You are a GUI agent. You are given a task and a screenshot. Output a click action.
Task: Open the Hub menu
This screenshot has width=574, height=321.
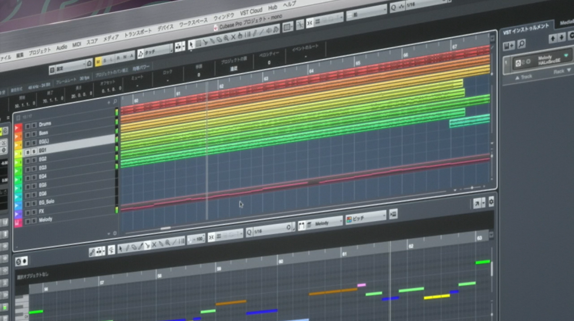pos(273,7)
